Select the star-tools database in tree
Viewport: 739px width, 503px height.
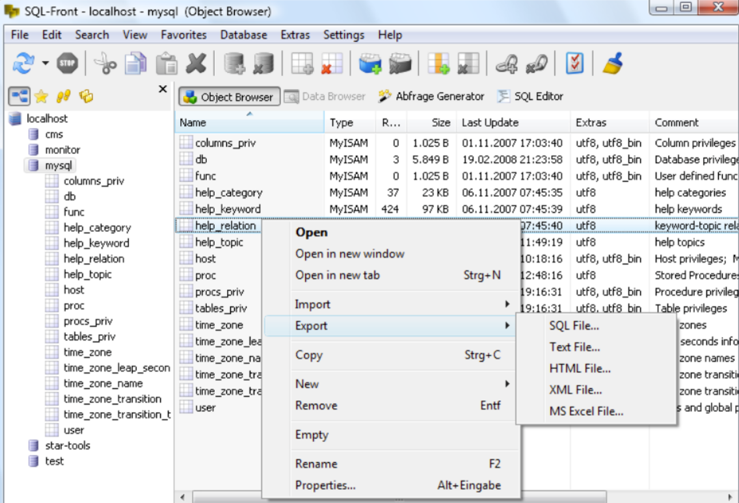click(x=67, y=445)
